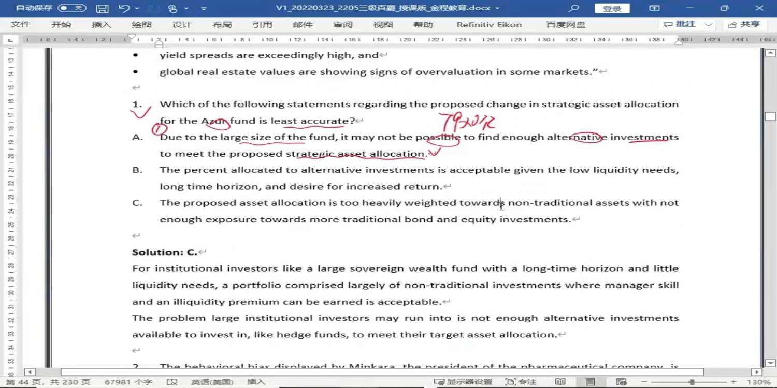Viewport: 777px width, 388px height.
Task: Open Customize Quick Access Toolbar dropdown
Action: [x=204, y=8]
